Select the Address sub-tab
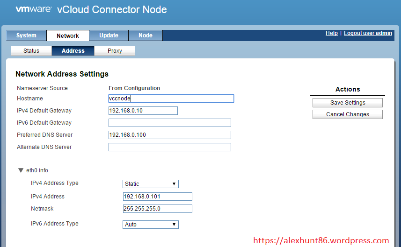The height and width of the screenshot is (247, 401). (x=73, y=51)
